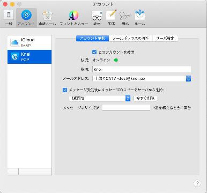The image size is (207, 193).
Task: Click the Remove Now button
Action: pos(145,98)
